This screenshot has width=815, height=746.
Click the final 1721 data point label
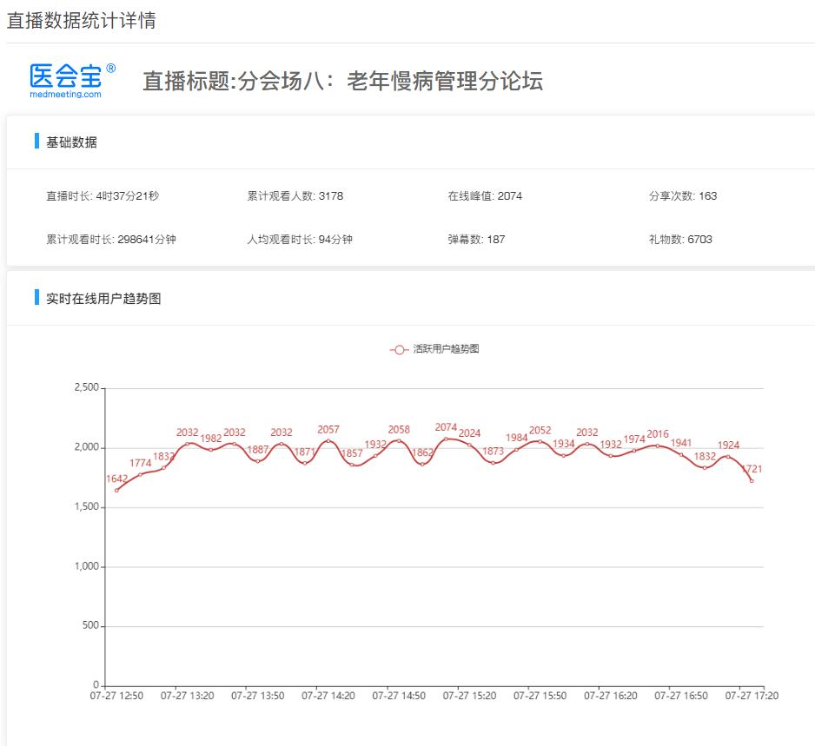click(752, 469)
